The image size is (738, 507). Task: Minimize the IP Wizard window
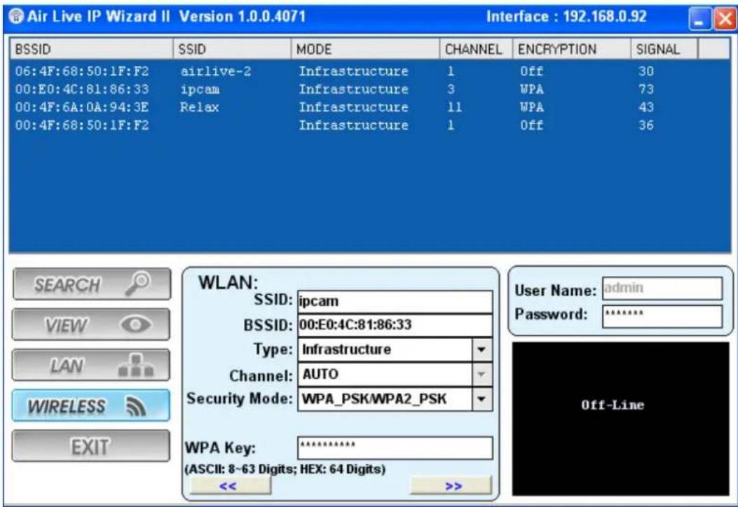point(700,20)
